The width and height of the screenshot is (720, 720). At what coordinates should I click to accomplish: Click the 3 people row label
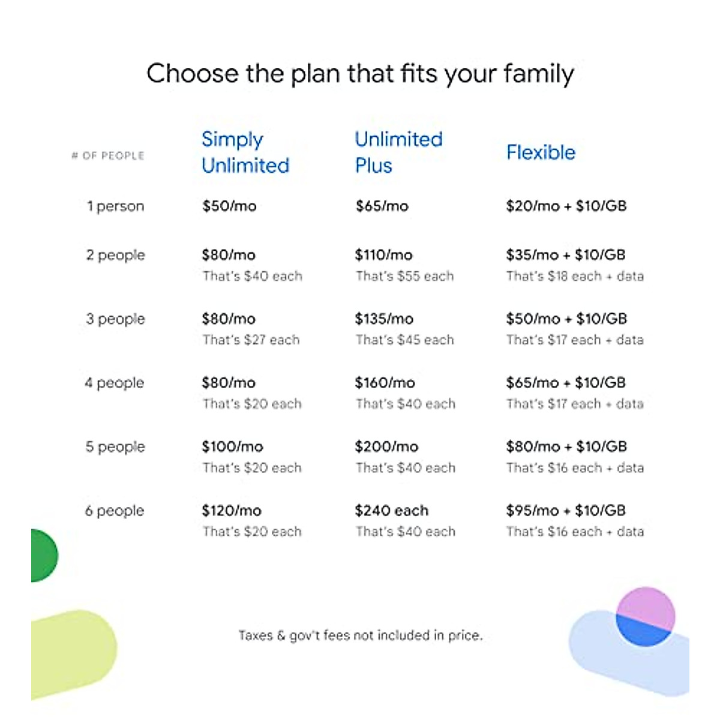[116, 319]
